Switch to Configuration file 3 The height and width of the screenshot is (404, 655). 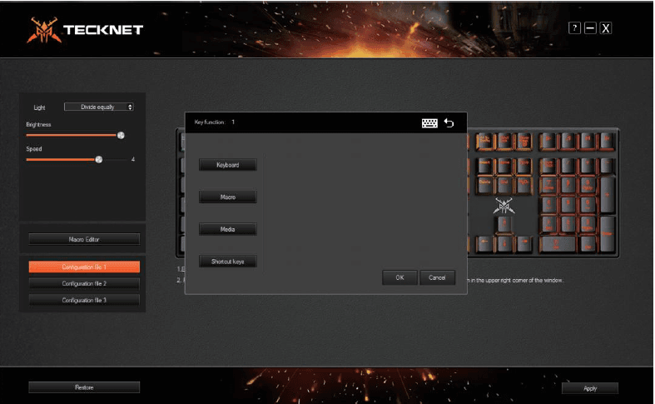pyautogui.click(x=84, y=300)
